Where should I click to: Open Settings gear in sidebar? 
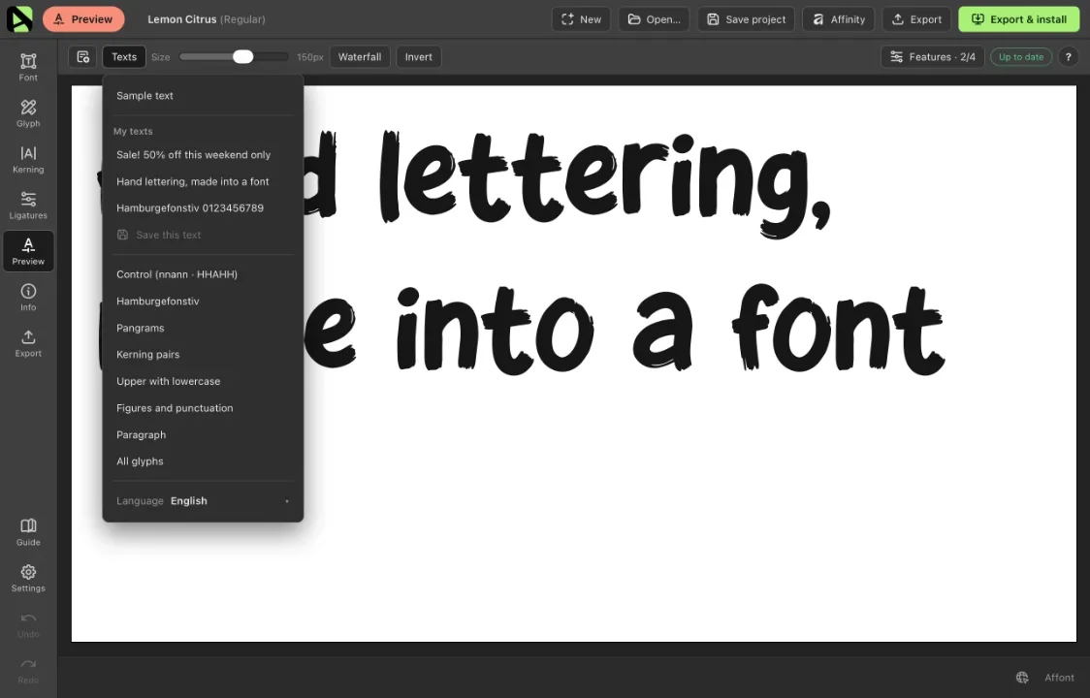[28, 578]
